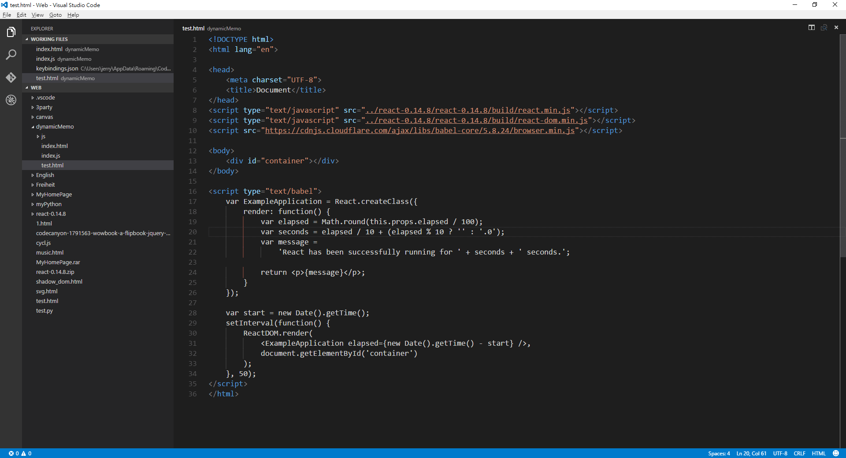Open the Edit menu
Image resolution: width=846 pixels, height=458 pixels.
(21, 15)
